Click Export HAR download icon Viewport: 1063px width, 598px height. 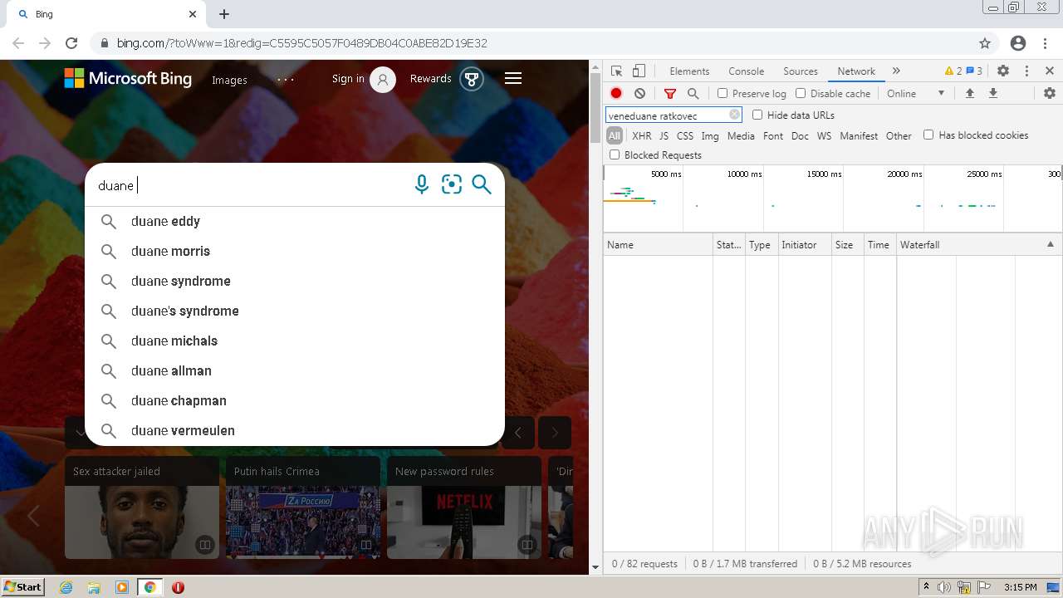tap(992, 93)
